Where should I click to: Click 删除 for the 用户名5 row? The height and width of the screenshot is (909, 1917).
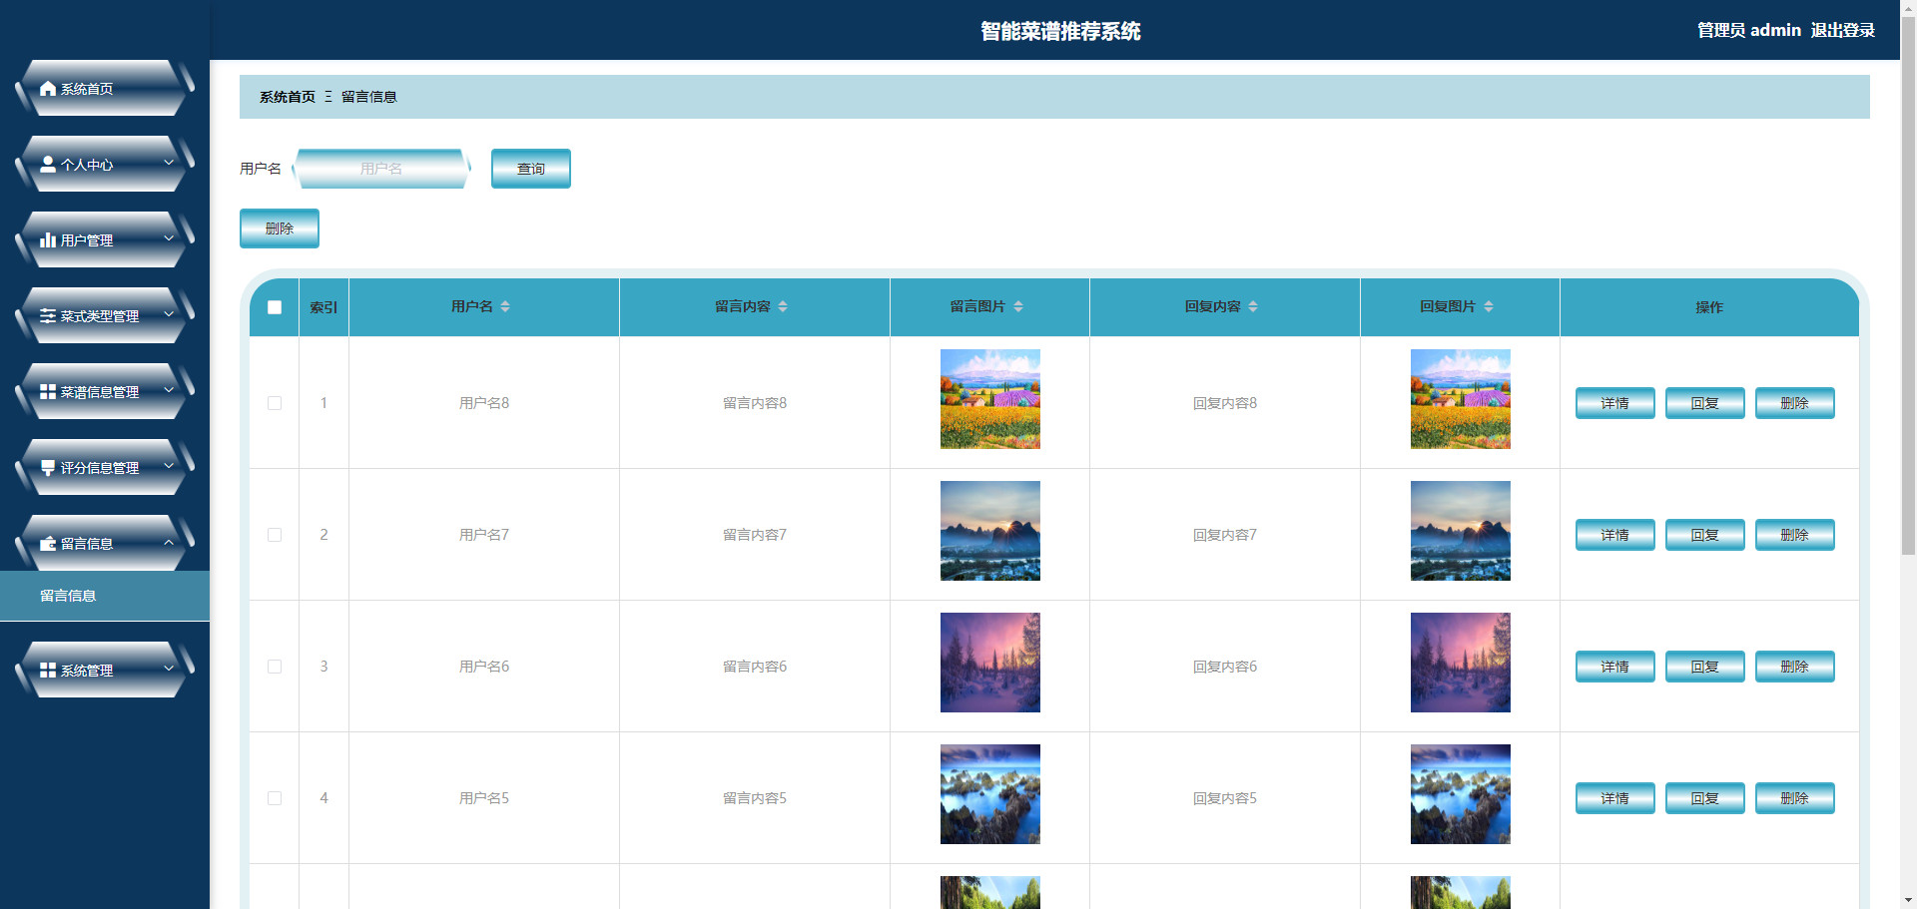[1795, 798]
